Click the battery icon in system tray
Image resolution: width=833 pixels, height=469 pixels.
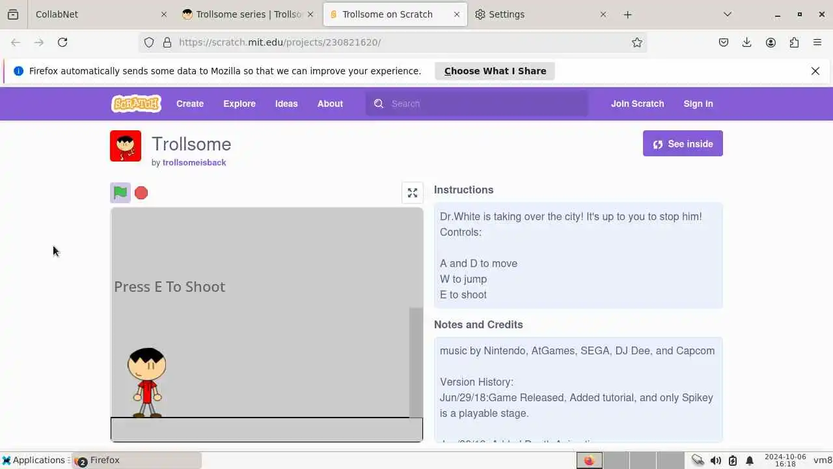[732, 461]
